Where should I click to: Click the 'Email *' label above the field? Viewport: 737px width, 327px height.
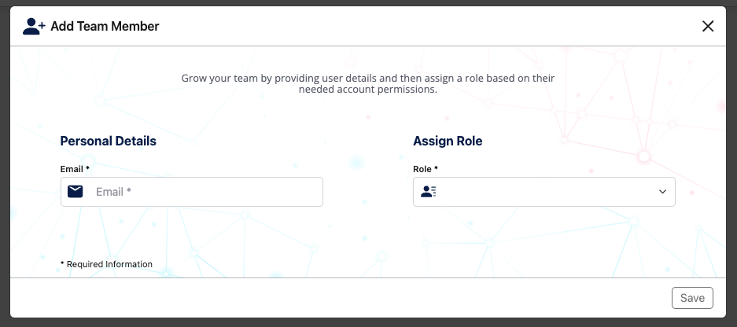[x=75, y=169]
